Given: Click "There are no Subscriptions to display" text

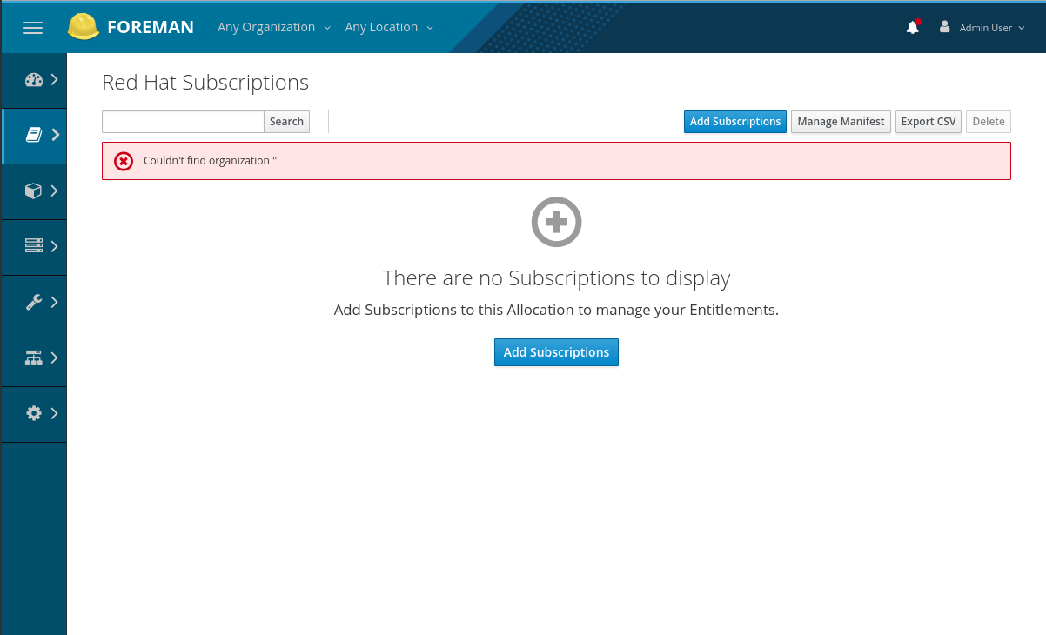Looking at the screenshot, I should [556, 278].
